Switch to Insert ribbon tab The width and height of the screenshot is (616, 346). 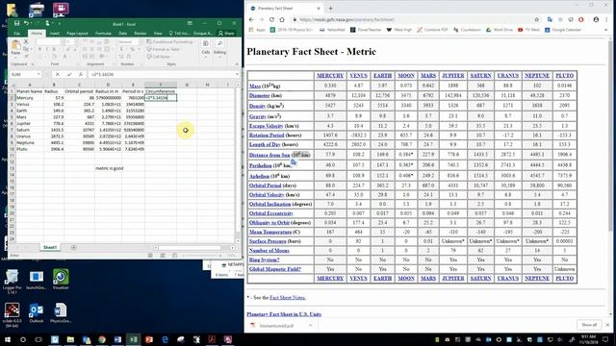[x=55, y=34]
